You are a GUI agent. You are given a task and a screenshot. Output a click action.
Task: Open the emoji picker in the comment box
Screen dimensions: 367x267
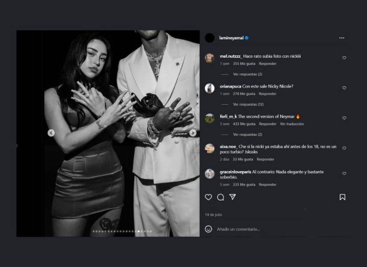point(207,228)
